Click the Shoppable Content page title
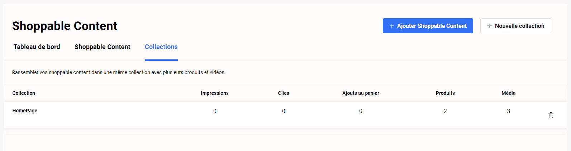 65,26
